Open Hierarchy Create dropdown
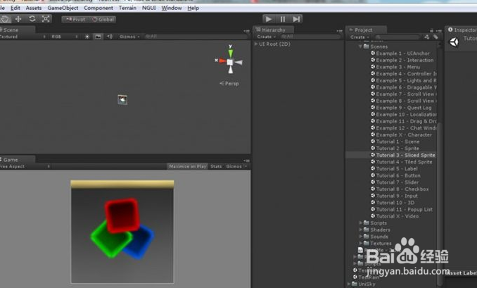This screenshot has height=288, width=477. (x=266, y=37)
